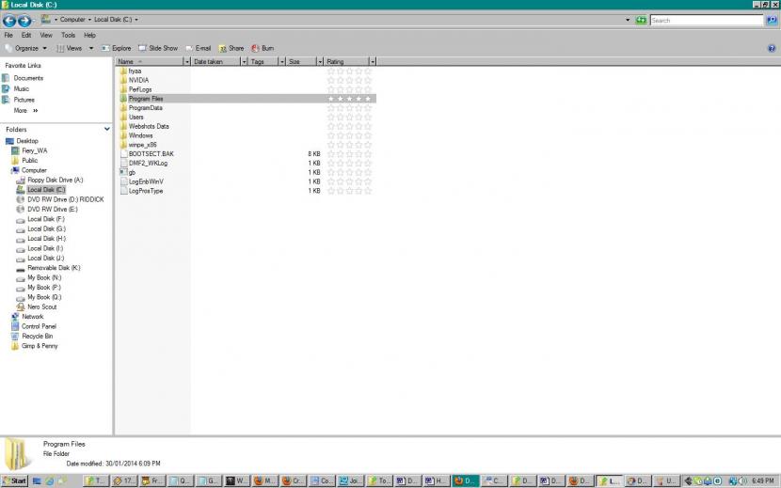Open the Edit menu

point(26,35)
